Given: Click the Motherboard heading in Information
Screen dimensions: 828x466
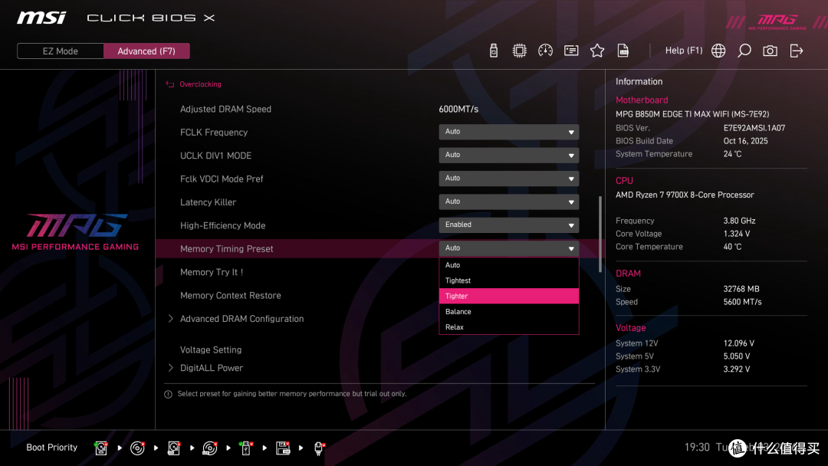Looking at the screenshot, I should pyautogui.click(x=642, y=100).
